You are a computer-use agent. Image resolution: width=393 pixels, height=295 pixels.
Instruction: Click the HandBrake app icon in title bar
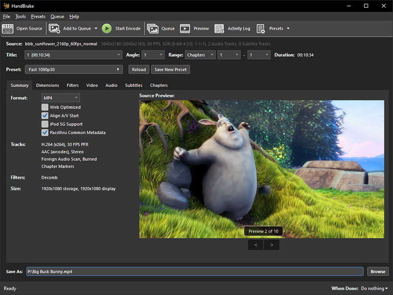coord(6,6)
